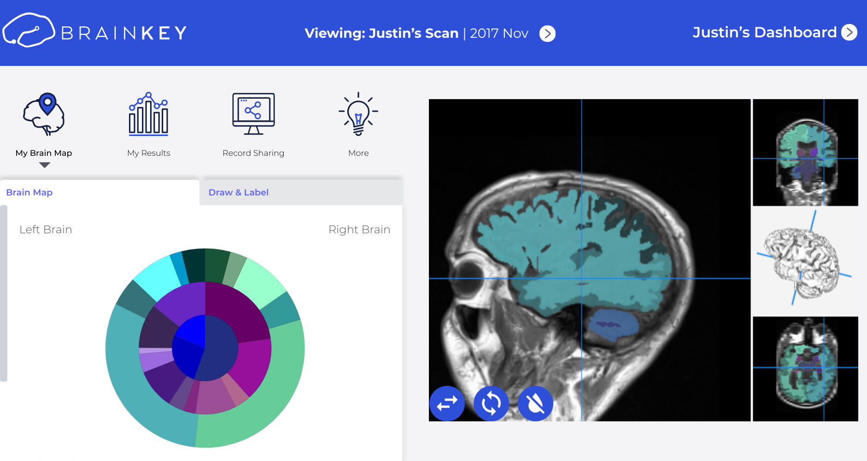Expand Justin's Dashboard with the chevron arrow

click(850, 32)
